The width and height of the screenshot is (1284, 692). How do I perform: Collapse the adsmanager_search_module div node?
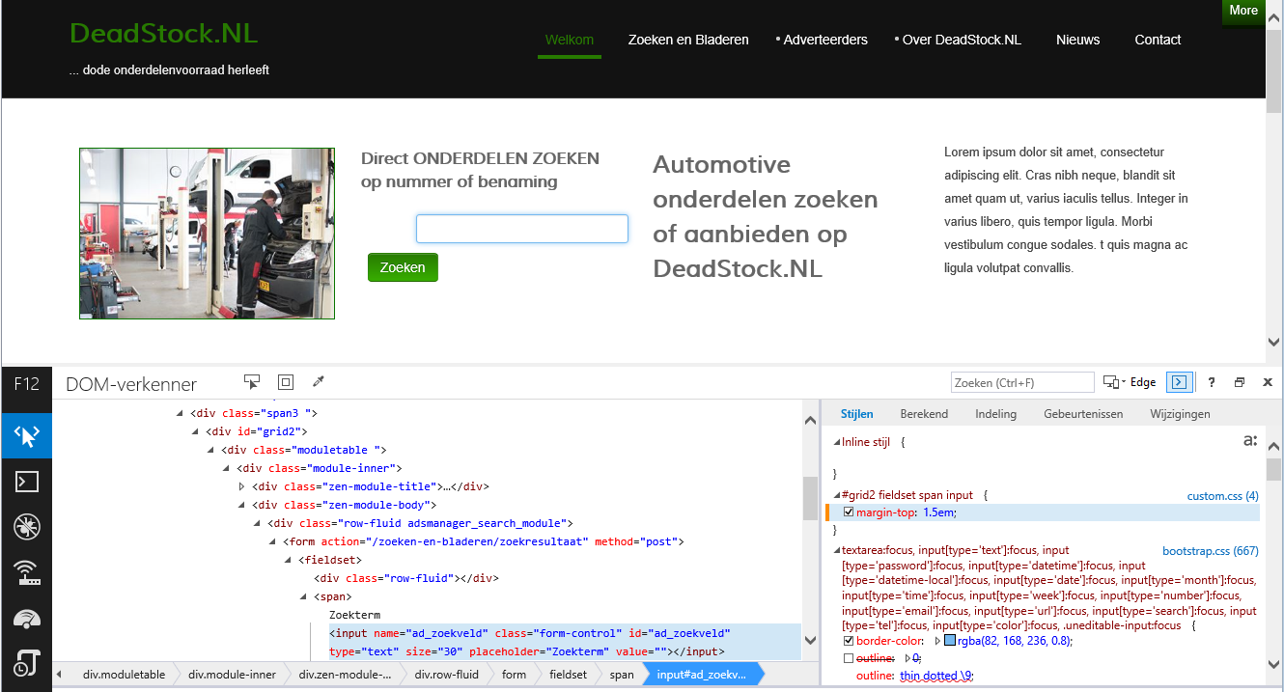pyautogui.click(x=257, y=523)
